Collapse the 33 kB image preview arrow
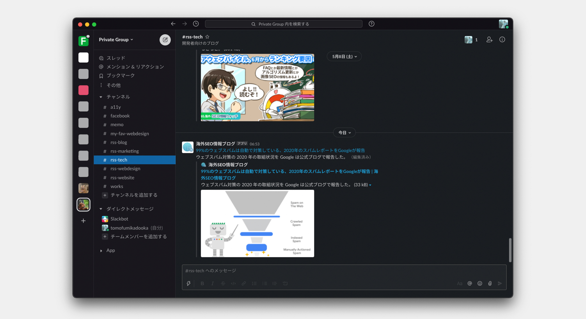This screenshot has height=319, width=586. click(x=370, y=185)
